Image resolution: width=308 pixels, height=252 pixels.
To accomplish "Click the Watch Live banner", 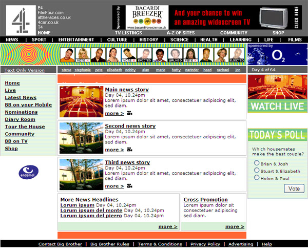I will 277,94.
